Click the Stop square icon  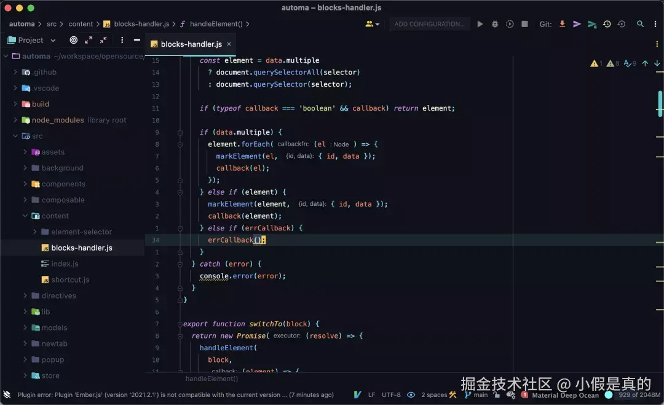click(x=524, y=24)
